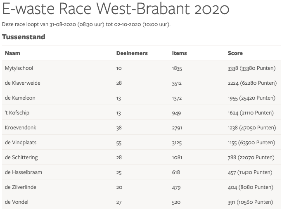Select de Klaverweide school name
This screenshot has height=210, width=282.
22,83
